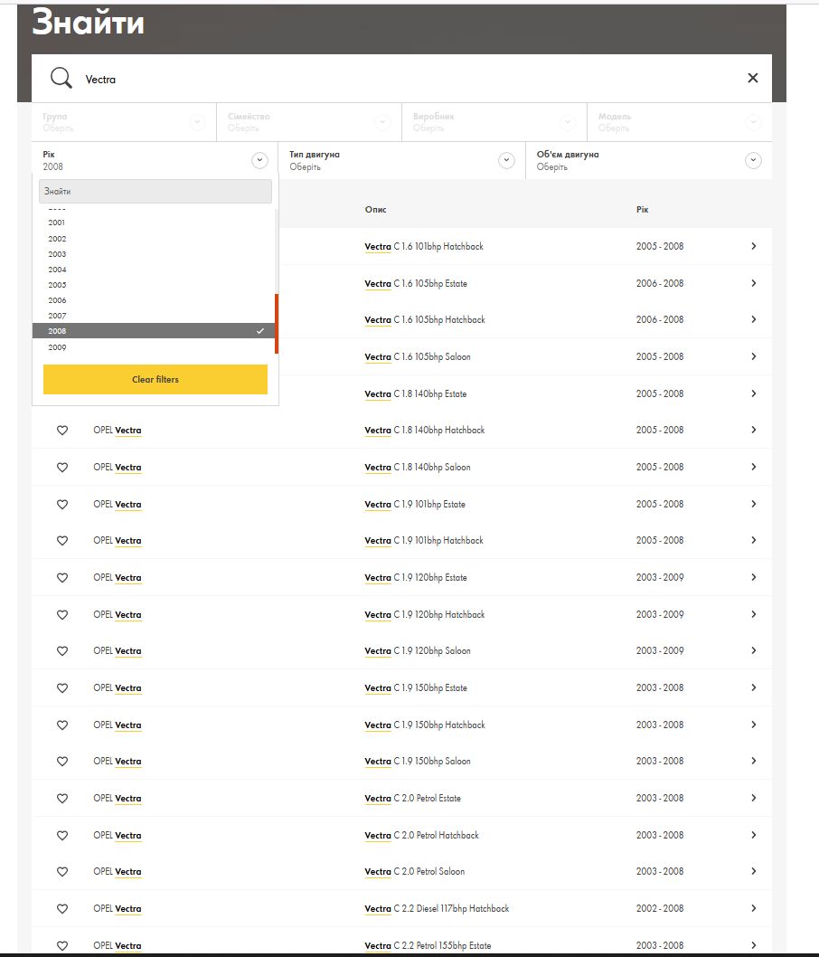Screen dimensions: 819x957
Task: Click 2002 - 2008 year range cell
Action: pos(660,908)
